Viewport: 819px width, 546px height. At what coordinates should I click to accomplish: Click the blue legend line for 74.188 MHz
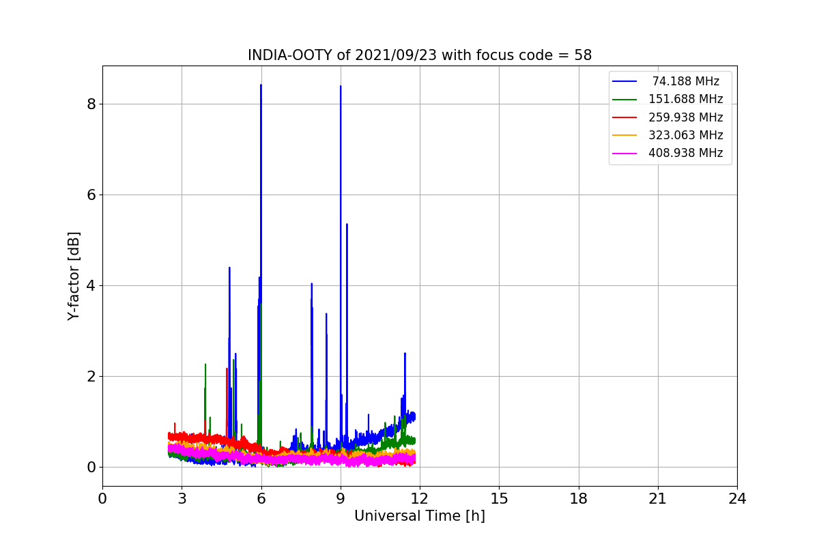coord(625,81)
